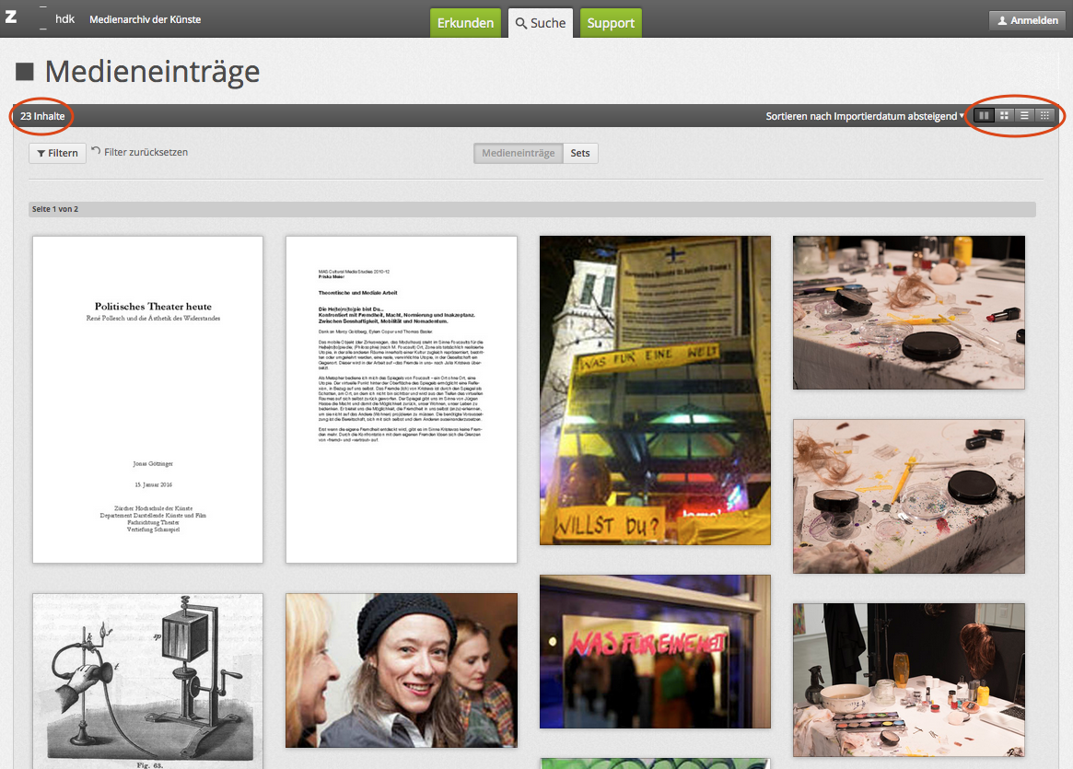This screenshot has width=1073, height=769.
Task: Click the Z logo in the header
Action: pos(11,18)
